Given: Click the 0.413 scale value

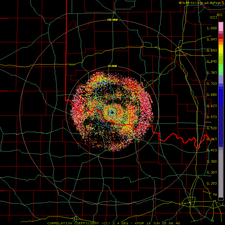Looking at the screenshot, I should point(212,150).
